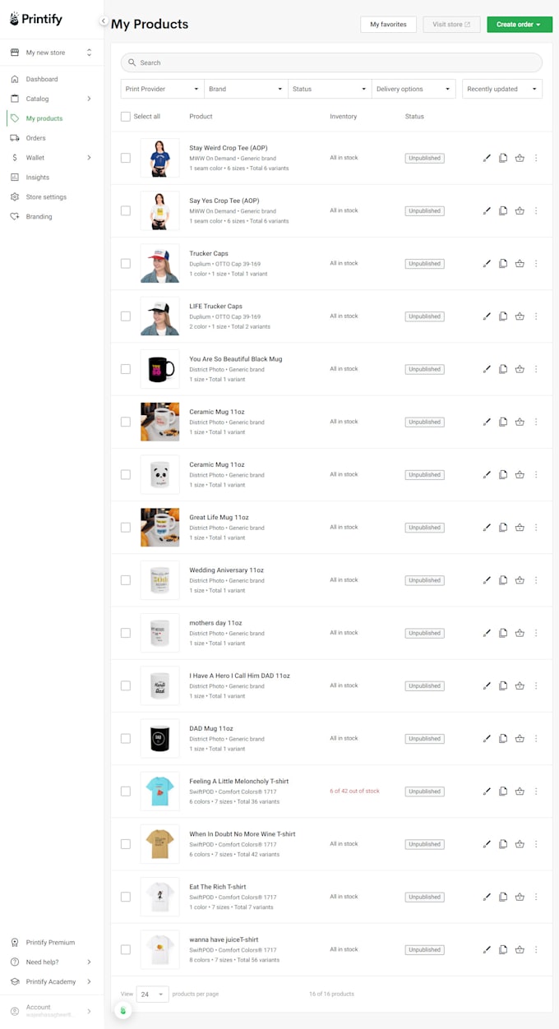This screenshot has width=559, height=1029.
Task: Click the Create order button
Action: point(520,25)
